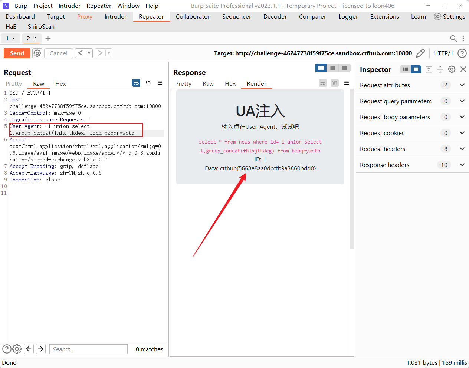Dock Inspector layout left option
Image resolution: width=469 pixels, height=368 pixels.
tap(406, 69)
